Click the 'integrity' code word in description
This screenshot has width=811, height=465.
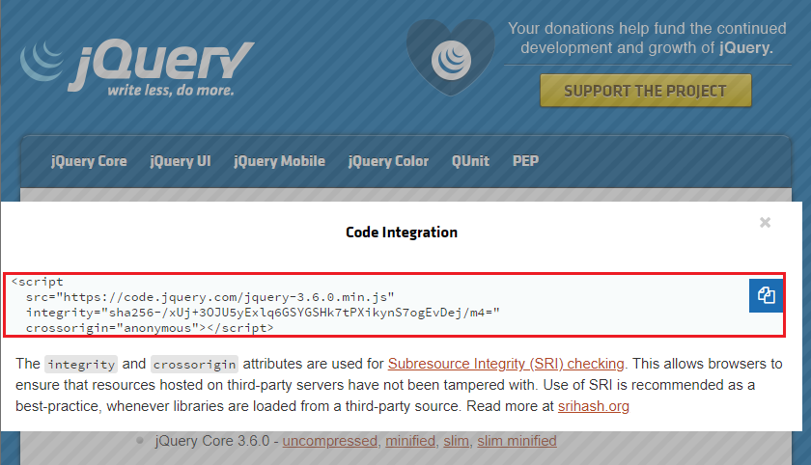tap(81, 365)
